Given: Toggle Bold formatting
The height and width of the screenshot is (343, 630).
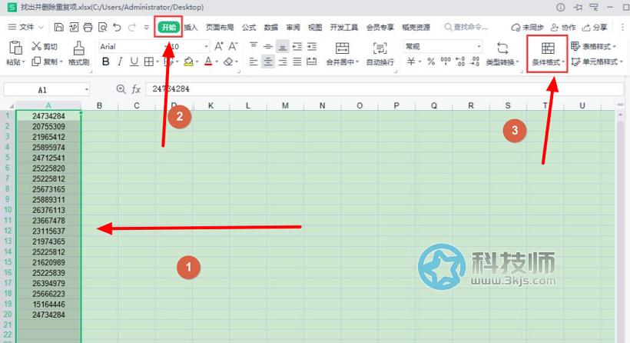Looking at the screenshot, I should 106,62.
